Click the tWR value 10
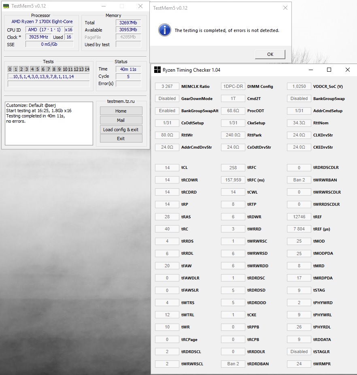Screen dimensions: 357x375 167,327
